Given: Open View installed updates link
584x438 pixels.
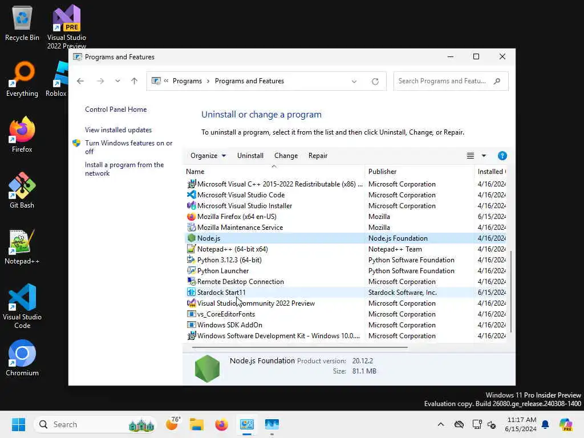Looking at the screenshot, I should 119,130.
